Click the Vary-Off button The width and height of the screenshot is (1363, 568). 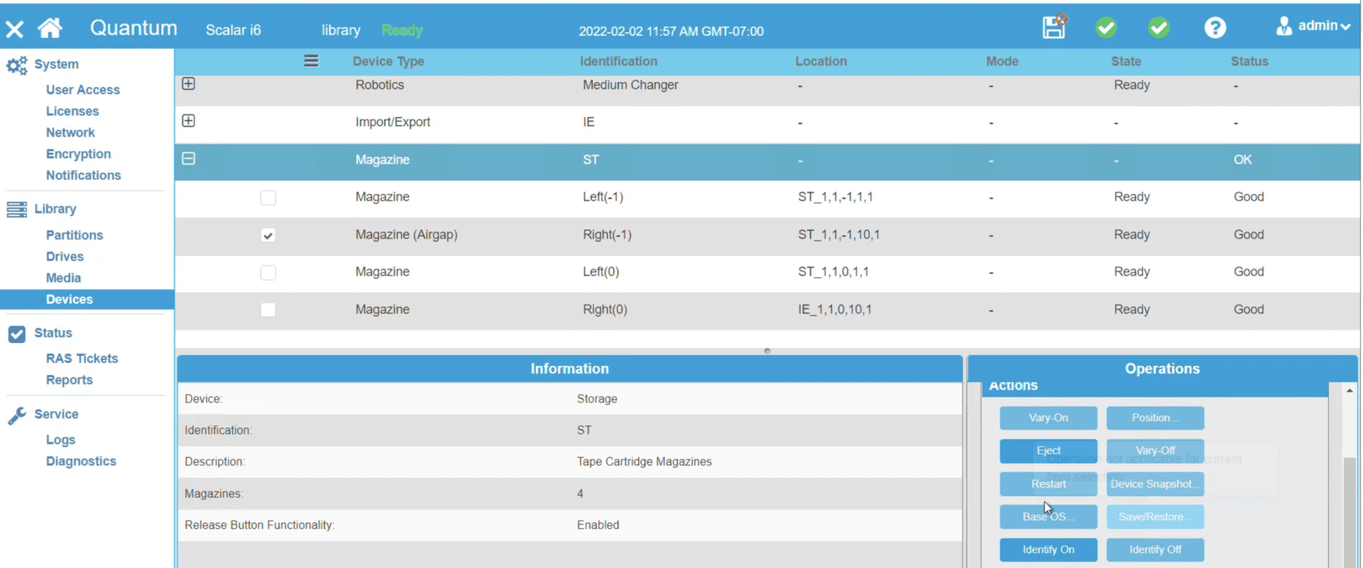1155,451
